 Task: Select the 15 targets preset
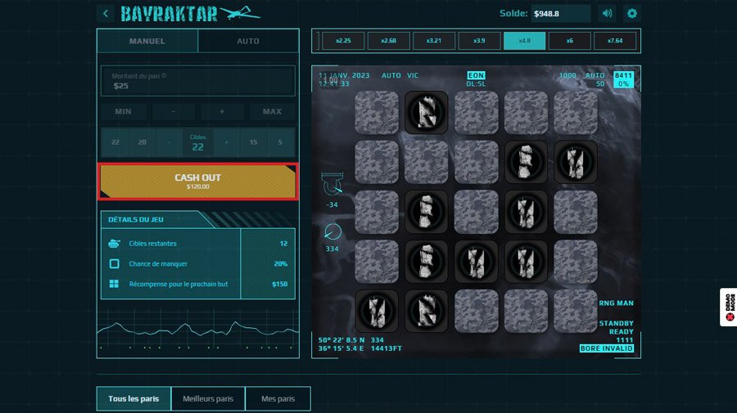(x=253, y=142)
